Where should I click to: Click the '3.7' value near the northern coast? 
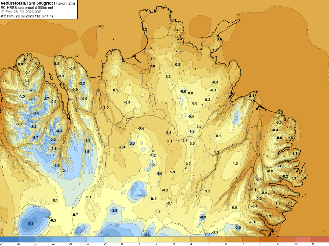178,30
